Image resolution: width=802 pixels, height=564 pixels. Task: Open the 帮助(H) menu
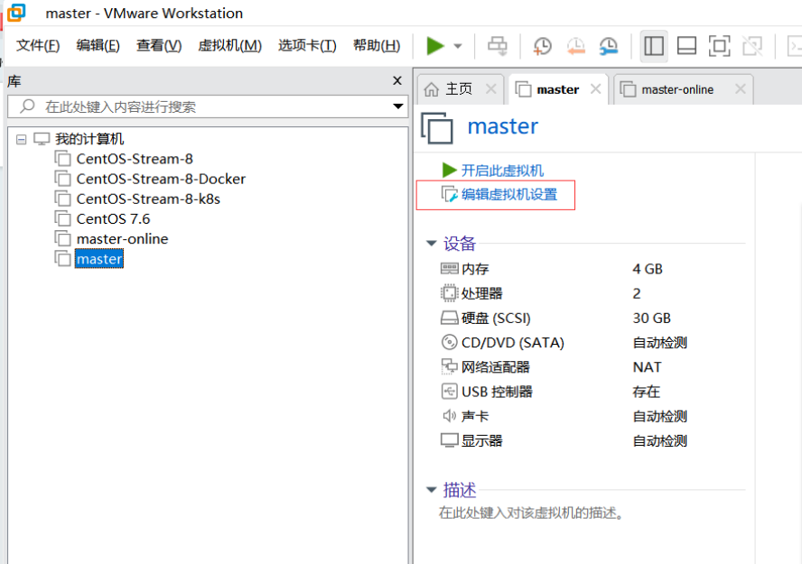click(x=377, y=45)
